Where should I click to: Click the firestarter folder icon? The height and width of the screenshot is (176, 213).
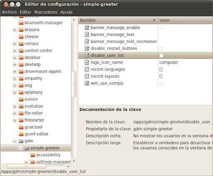(x=21, y=120)
